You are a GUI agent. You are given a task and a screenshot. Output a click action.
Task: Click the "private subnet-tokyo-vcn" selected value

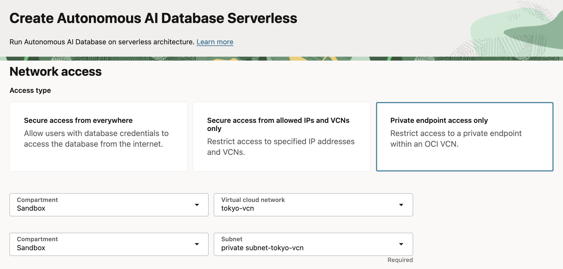[x=263, y=248]
